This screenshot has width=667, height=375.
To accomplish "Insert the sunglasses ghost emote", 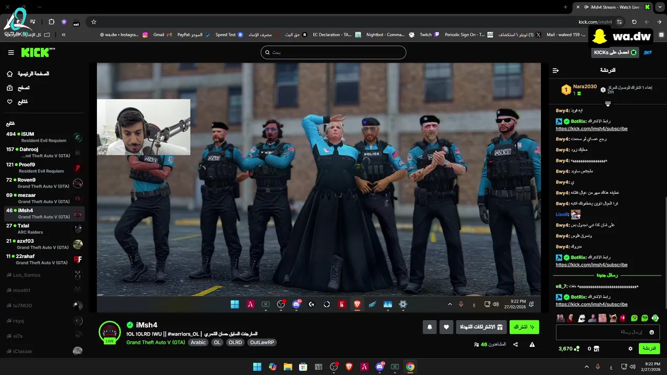I will click(581, 318).
